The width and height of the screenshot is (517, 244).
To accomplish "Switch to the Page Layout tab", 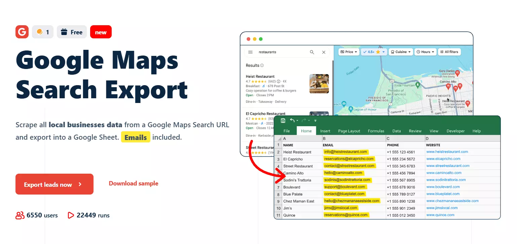I will (349, 131).
